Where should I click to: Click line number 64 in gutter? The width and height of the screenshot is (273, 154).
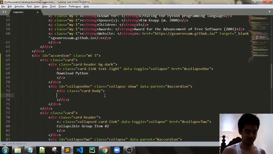click(x=8, y=56)
